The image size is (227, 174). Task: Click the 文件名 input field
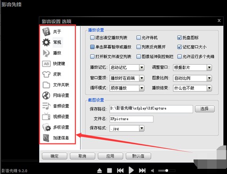coord(131,119)
